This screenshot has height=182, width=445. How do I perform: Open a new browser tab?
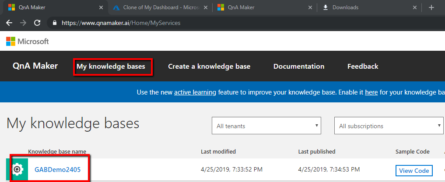tap(431, 8)
